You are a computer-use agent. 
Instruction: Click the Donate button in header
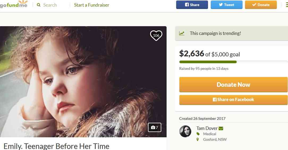click(x=261, y=5)
